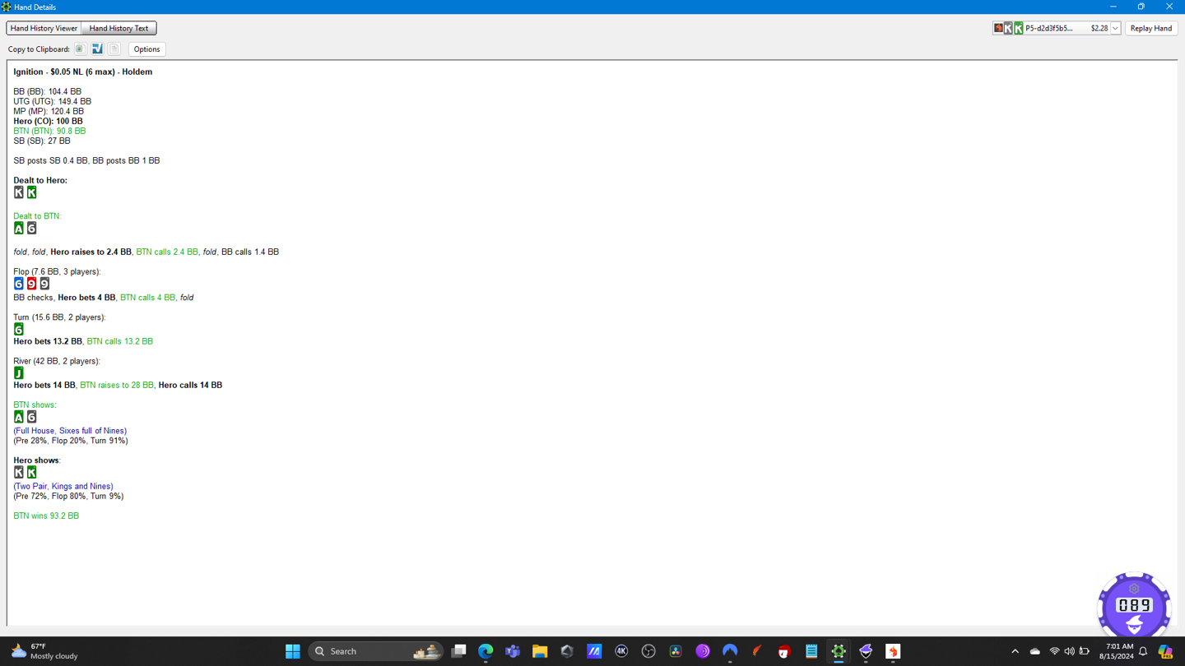Select the Hand History Text tab
1185x666 pixels.
click(118, 28)
